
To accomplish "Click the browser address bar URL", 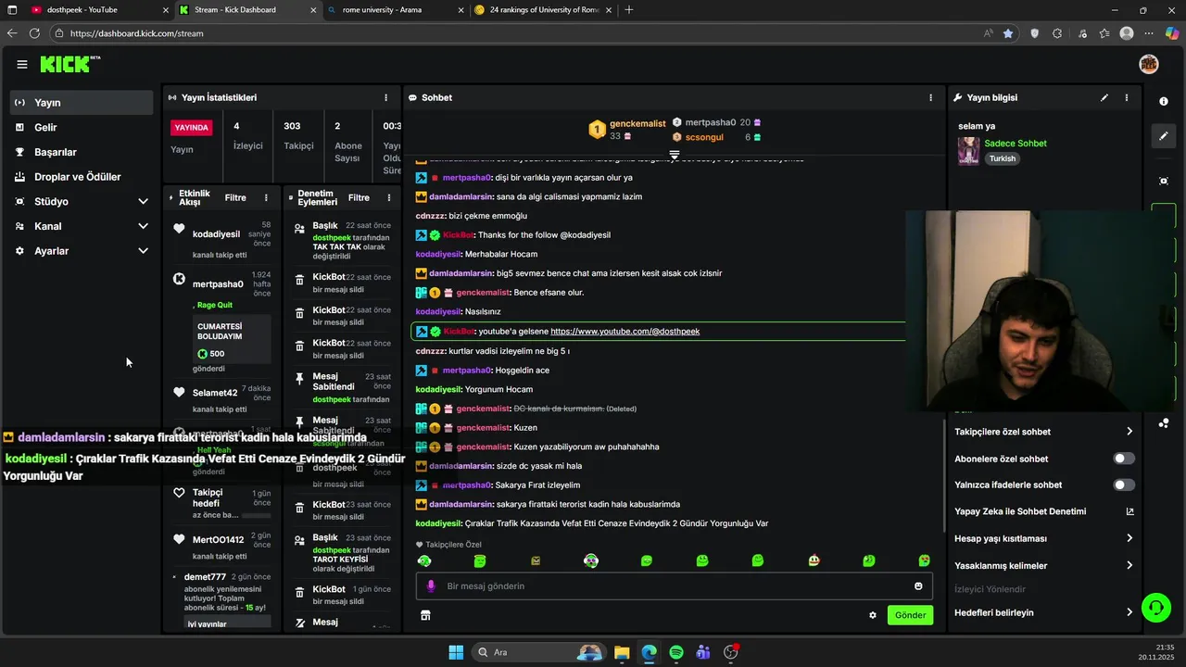I will pyautogui.click(x=136, y=33).
